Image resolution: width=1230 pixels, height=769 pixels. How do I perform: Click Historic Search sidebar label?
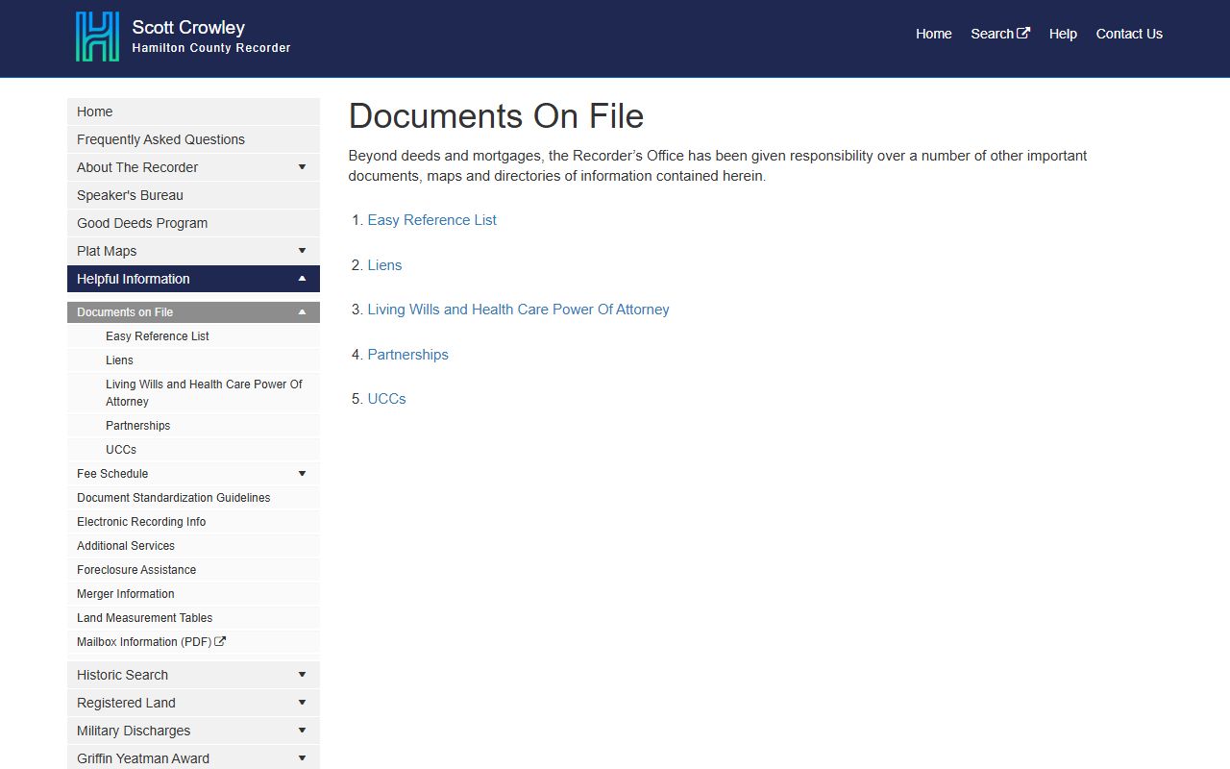coord(122,675)
